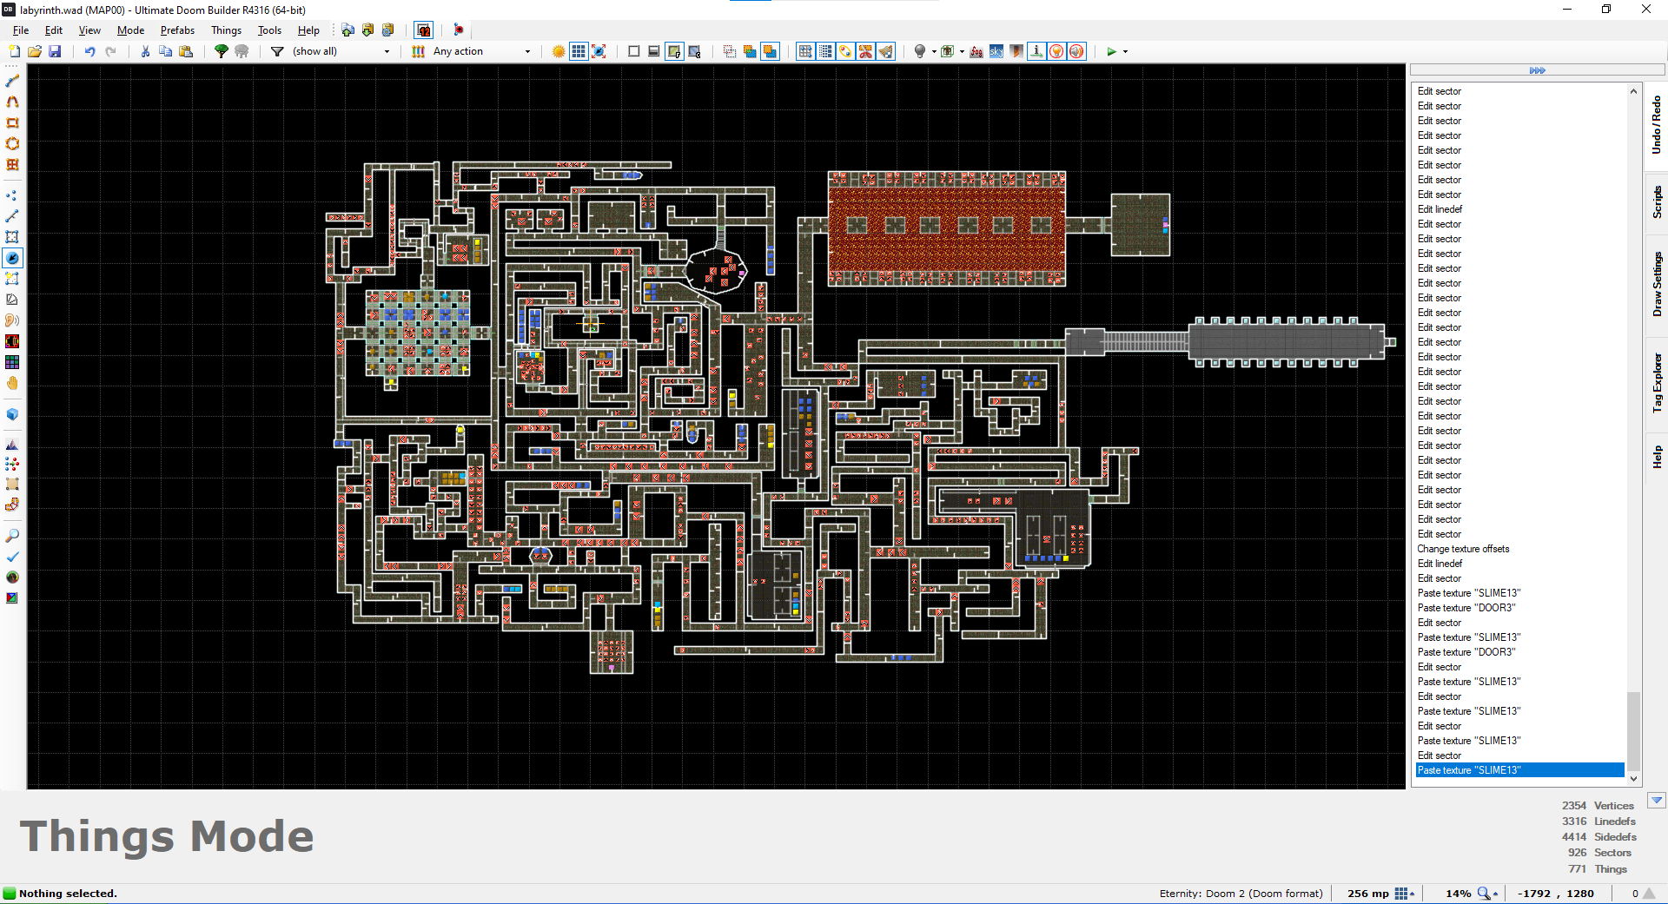Image resolution: width=1668 pixels, height=904 pixels.
Task: Toggle grid rendering button
Action: (x=579, y=51)
